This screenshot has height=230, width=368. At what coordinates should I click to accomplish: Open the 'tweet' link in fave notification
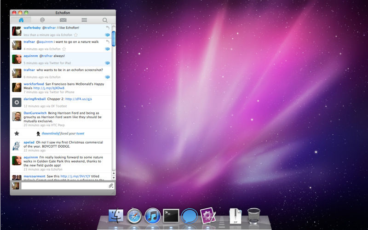point(80,133)
